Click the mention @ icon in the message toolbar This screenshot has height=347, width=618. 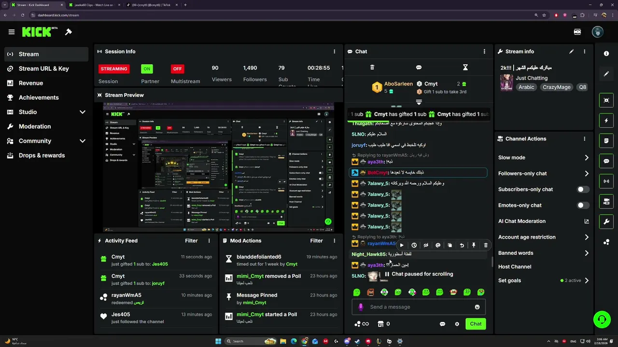point(438,245)
